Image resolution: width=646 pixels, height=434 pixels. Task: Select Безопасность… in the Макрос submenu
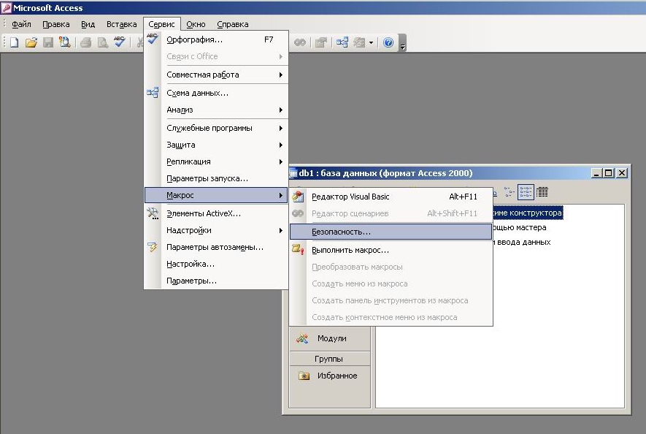[391, 232]
